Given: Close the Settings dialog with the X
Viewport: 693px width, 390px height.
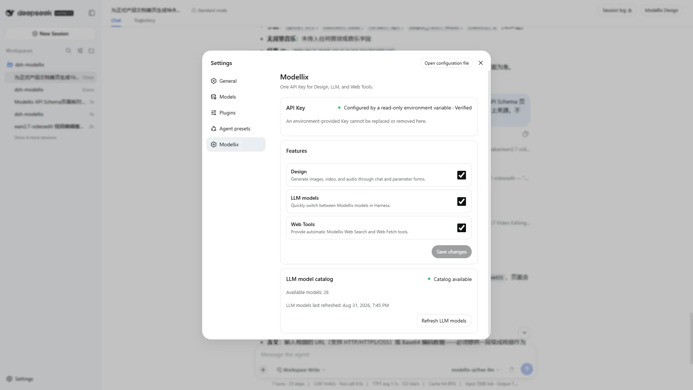Looking at the screenshot, I should click(x=481, y=63).
